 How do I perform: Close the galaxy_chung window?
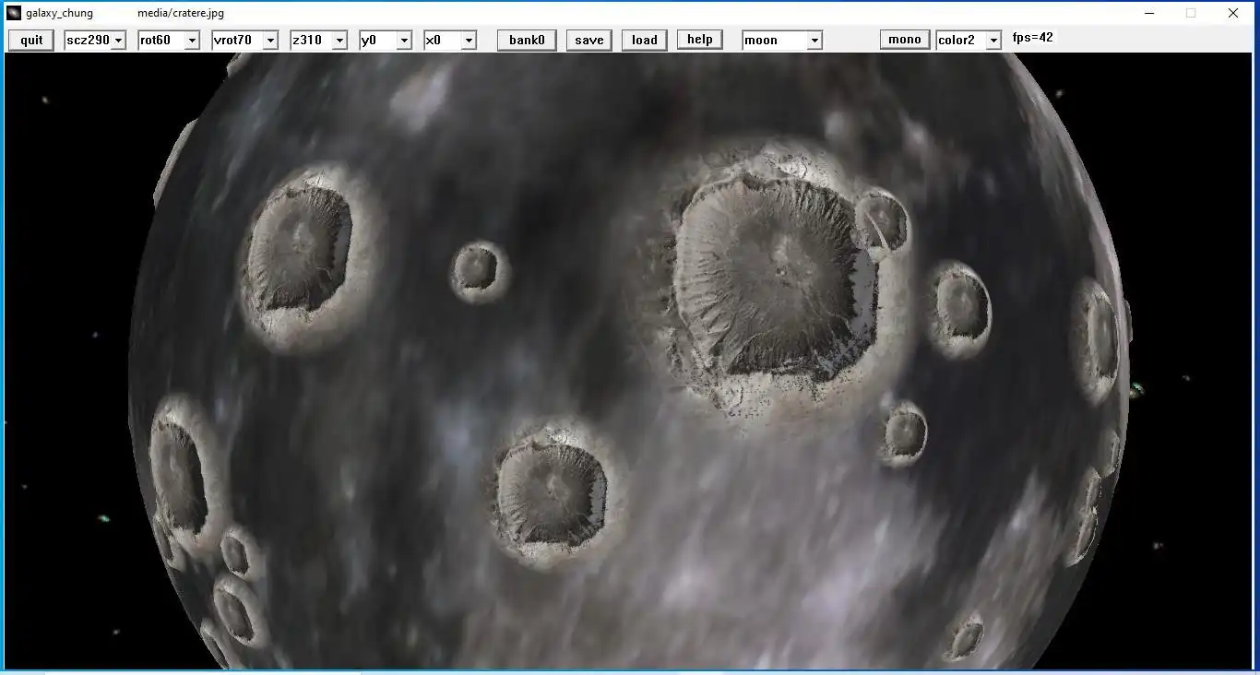pyautogui.click(x=1233, y=13)
